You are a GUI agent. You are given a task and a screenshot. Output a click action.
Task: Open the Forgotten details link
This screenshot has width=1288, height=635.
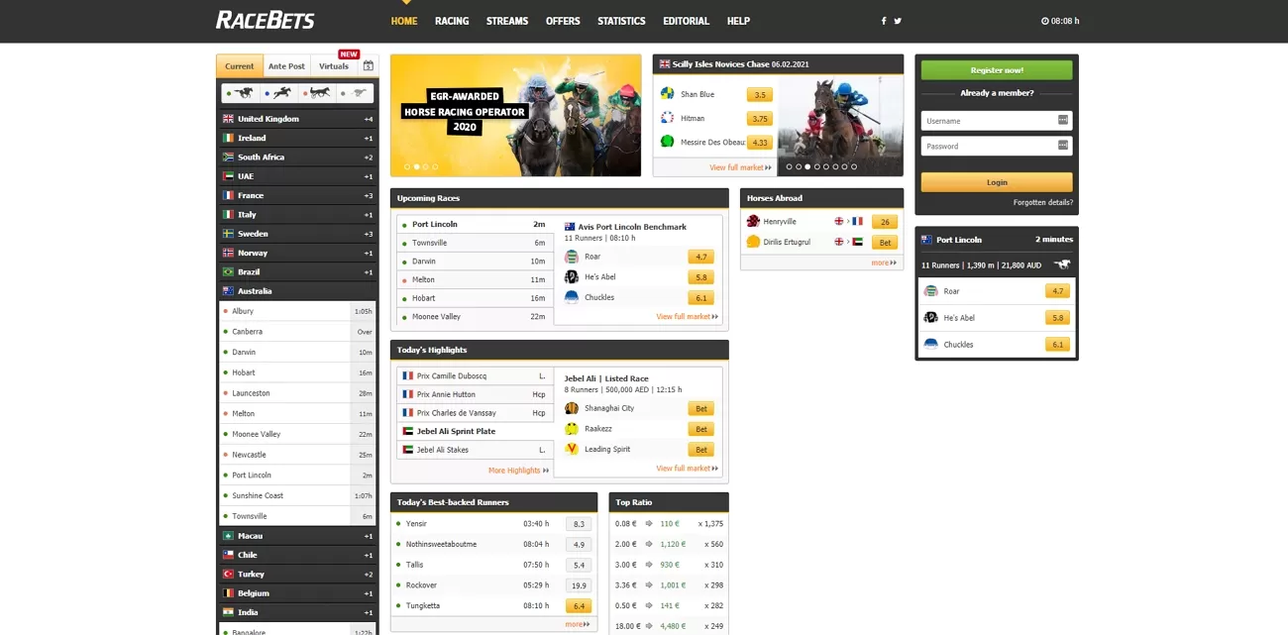(1042, 202)
